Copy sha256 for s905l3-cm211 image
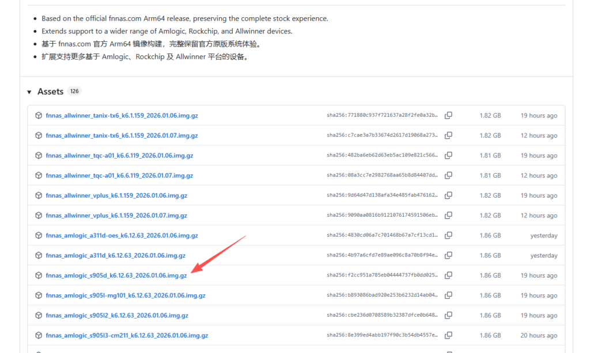Screen dimensions: 590x353 448,335
